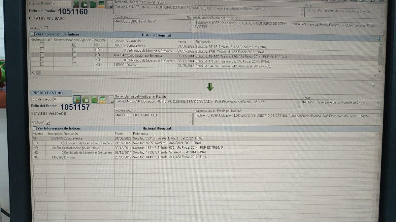Check Redireccionar con Vigencia for the División 1459361 row
The image size is (396, 222).
point(74,64)
